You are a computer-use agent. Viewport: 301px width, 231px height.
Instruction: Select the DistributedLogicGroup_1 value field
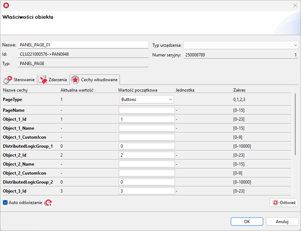pyautogui.click(x=146, y=146)
